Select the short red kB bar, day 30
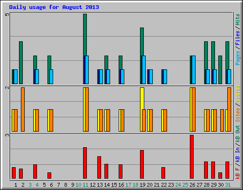 (220, 175)
